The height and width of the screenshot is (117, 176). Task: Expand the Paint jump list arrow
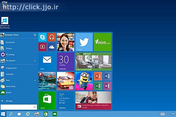35,80
